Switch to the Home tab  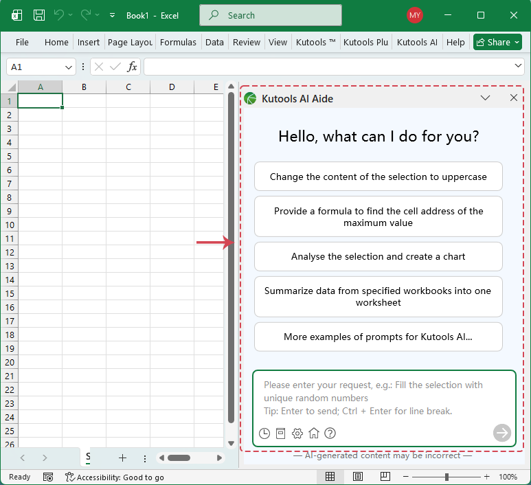click(x=56, y=43)
